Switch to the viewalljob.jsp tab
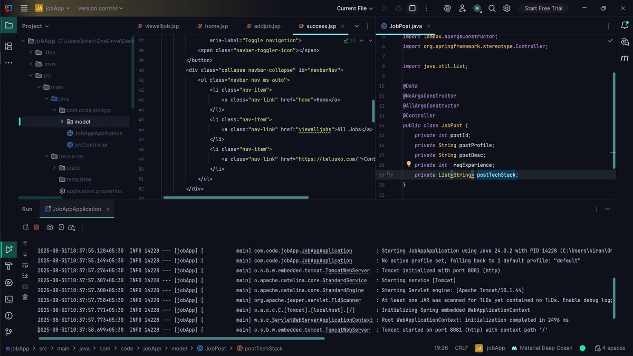This screenshot has width=633, height=356. (x=158, y=26)
